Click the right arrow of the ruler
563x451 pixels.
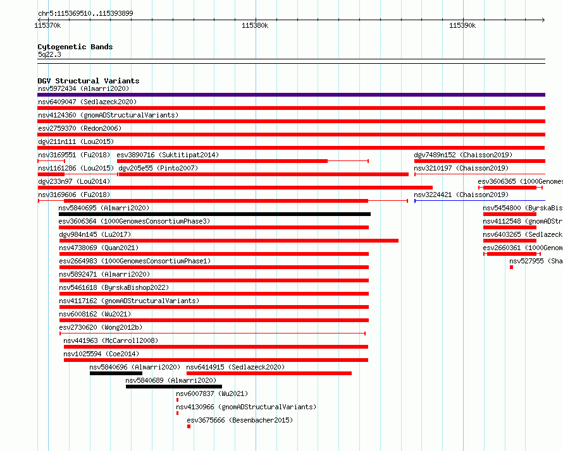coord(543,20)
